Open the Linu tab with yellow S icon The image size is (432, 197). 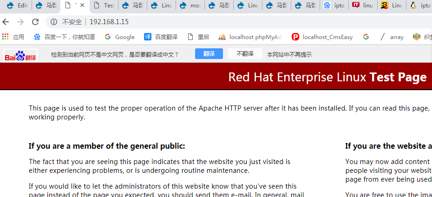pyautogui.click(x=392, y=5)
